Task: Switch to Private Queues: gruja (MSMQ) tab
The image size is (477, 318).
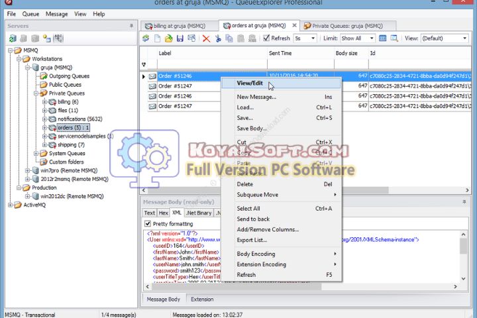Action: click(347, 26)
